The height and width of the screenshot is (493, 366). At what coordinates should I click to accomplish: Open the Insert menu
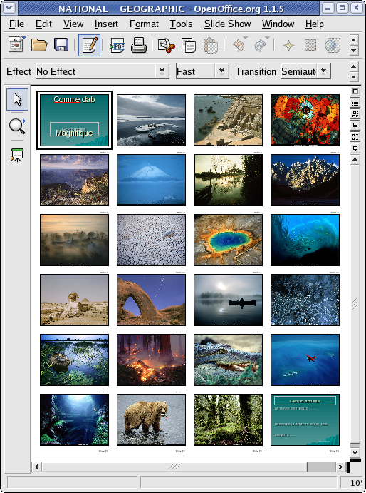[x=106, y=24]
